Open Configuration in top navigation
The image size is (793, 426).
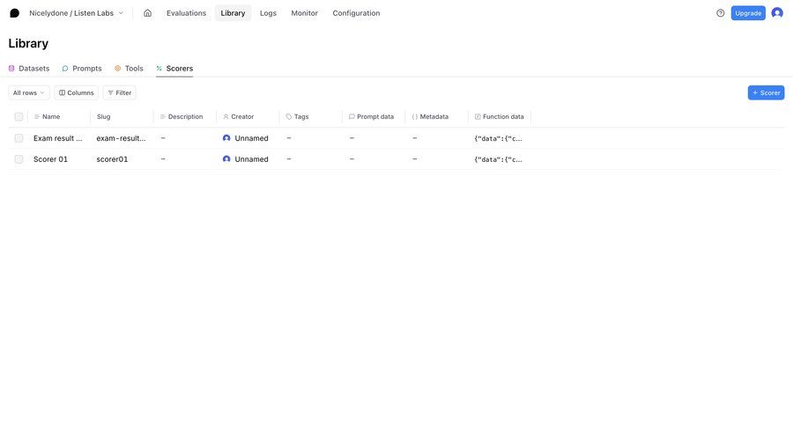356,13
